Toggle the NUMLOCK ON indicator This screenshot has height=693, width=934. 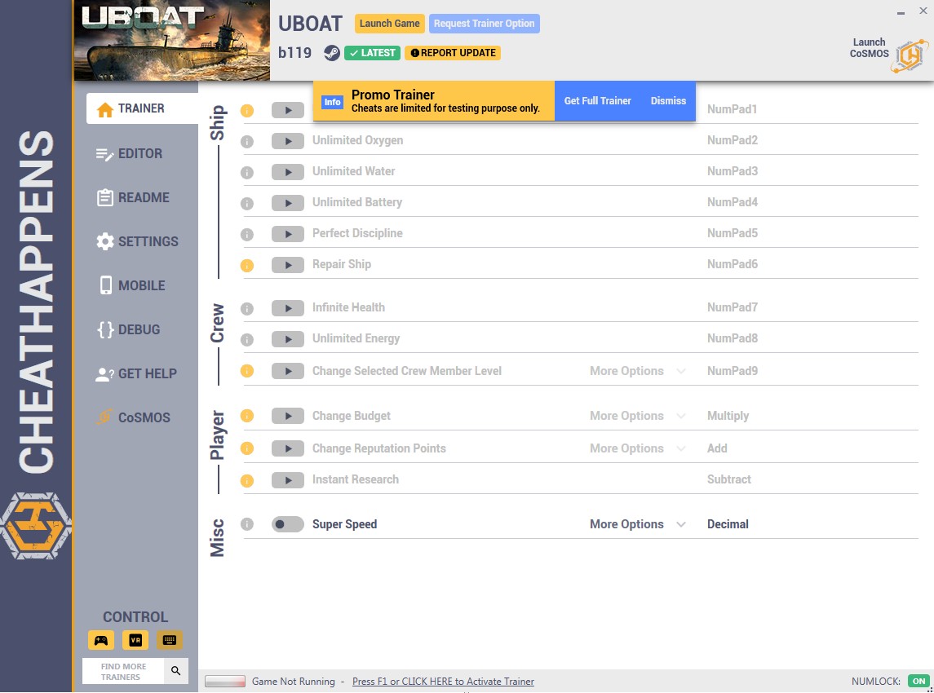[919, 681]
